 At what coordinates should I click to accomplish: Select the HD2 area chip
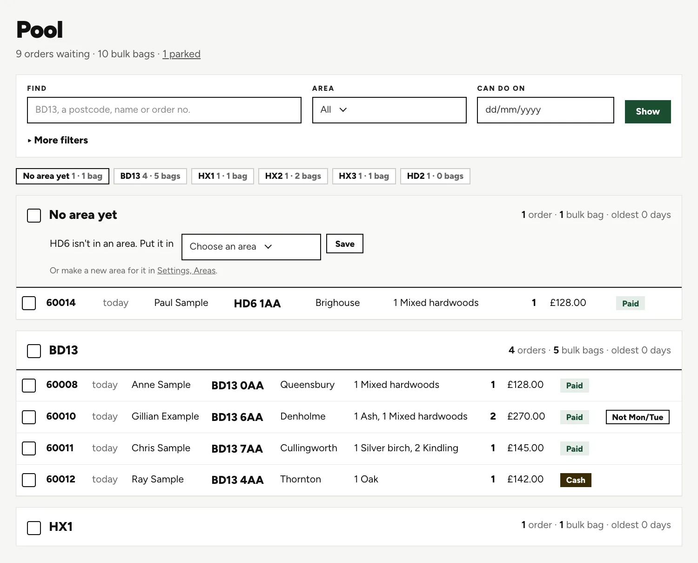[x=435, y=176]
